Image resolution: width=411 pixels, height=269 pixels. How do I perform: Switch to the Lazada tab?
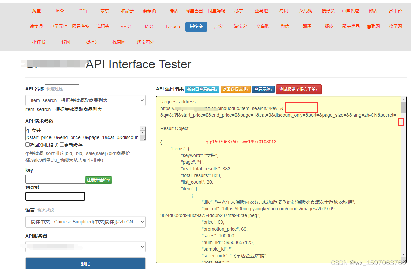[173, 26]
